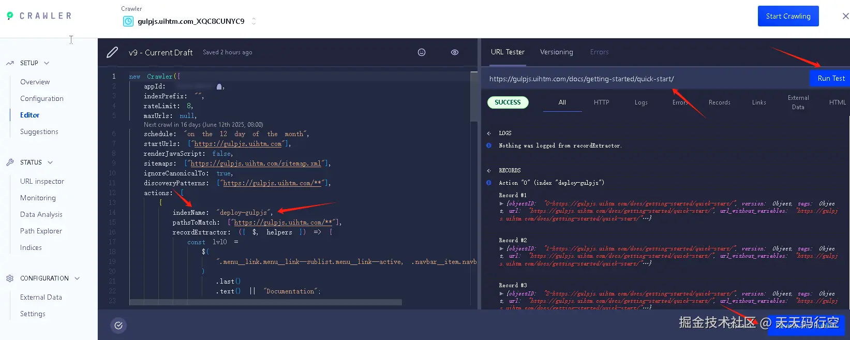
Task: Collapse the STATUS sidebar section
Action: pos(50,162)
